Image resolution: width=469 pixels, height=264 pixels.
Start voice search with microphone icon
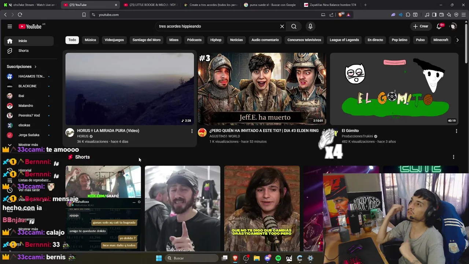[x=310, y=26]
